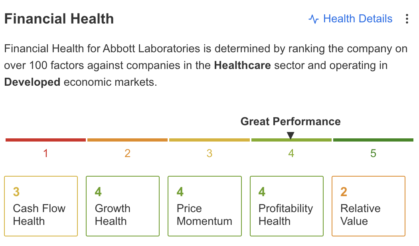Viewport: 419px width, 246px height.
Task: Click the bold Developed markets text
Action: 32,82
